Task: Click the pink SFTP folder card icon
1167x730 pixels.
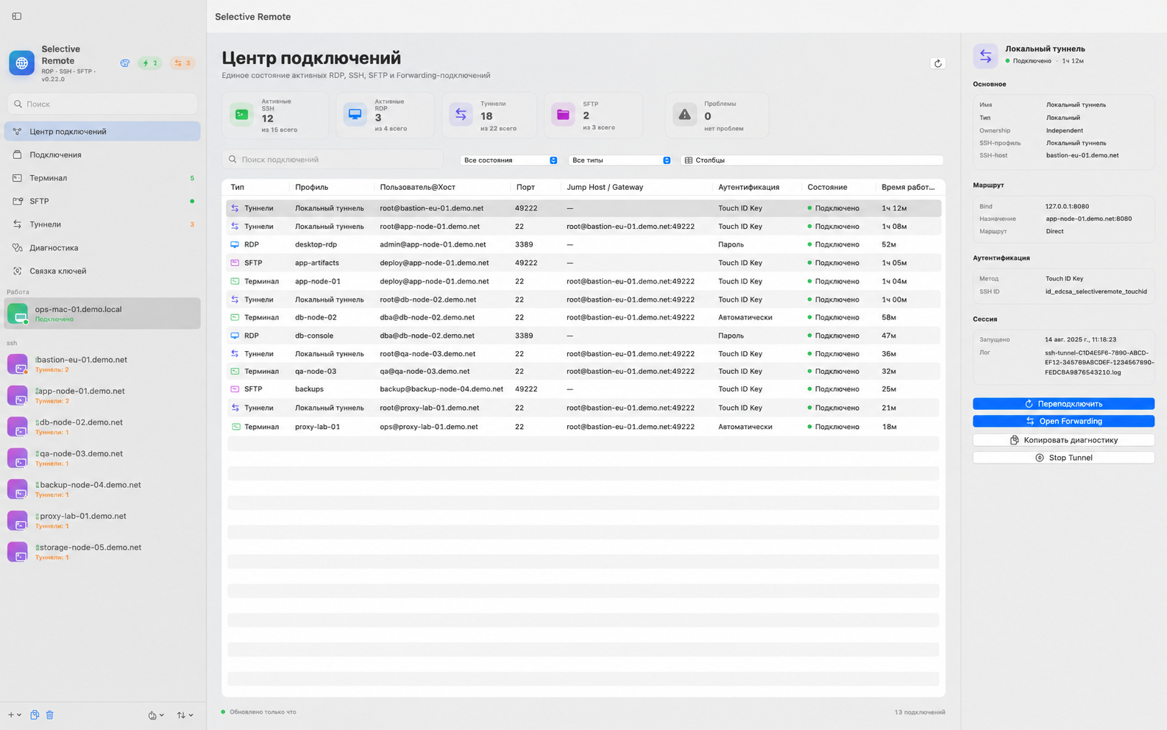Action: [x=563, y=115]
